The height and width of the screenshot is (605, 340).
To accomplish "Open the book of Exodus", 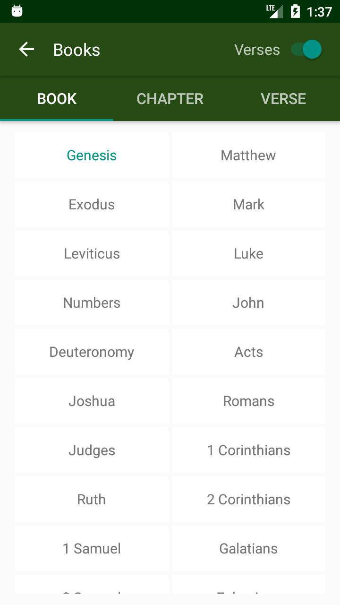I will coord(92,204).
